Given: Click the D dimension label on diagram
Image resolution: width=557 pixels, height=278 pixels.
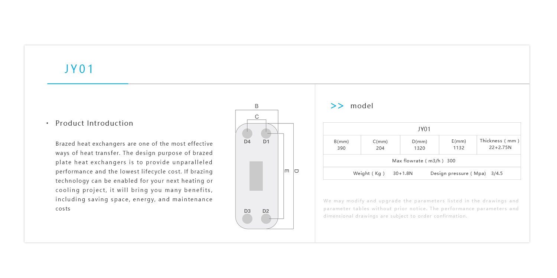Looking at the screenshot, I should pyautogui.click(x=296, y=171).
